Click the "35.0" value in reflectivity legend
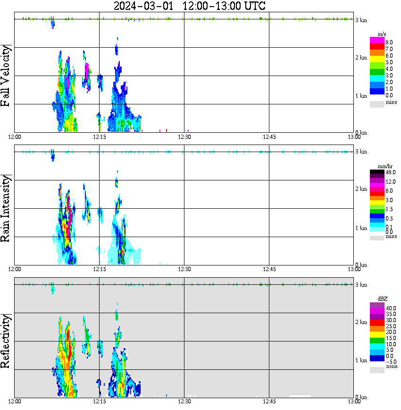401x410 pixels. pos(391,314)
